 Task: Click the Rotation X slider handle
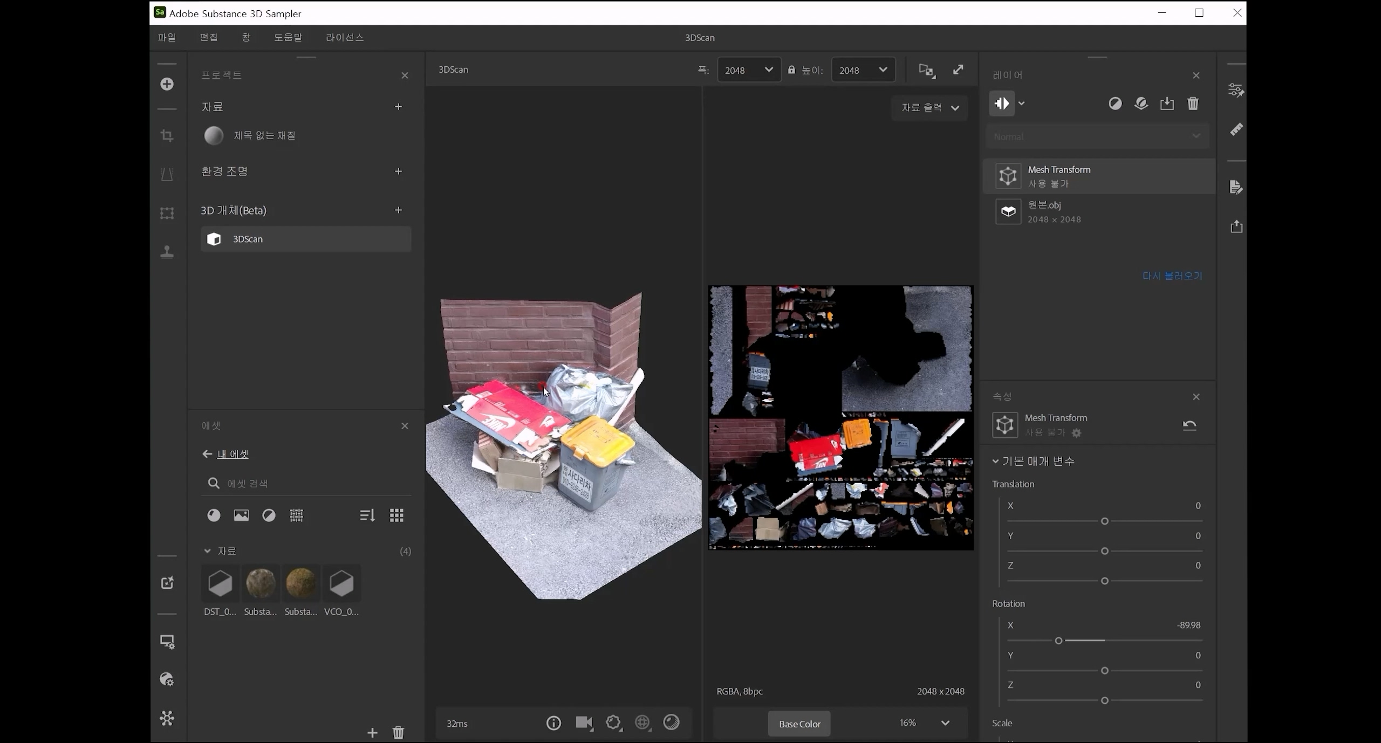pyautogui.click(x=1058, y=641)
